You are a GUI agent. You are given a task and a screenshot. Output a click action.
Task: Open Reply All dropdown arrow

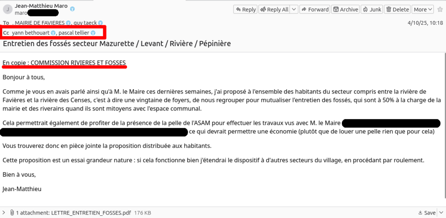(x=294, y=10)
